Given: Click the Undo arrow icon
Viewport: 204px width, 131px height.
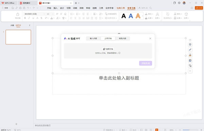Looking at the screenshot, I should click(x=28, y=8).
